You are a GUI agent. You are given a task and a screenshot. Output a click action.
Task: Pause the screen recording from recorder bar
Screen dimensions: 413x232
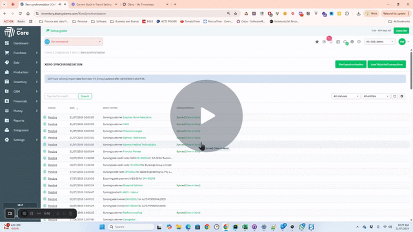point(32,213)
